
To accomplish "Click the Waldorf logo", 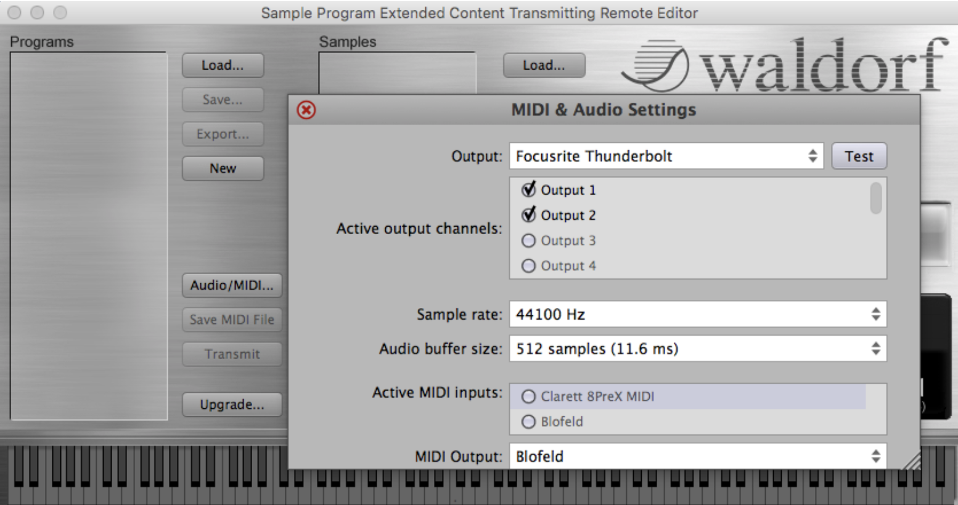I will click(x=784, y=65).
